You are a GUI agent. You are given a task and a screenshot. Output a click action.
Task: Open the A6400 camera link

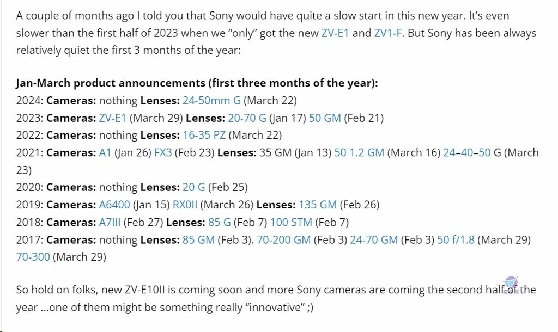(x=114, y=205)
